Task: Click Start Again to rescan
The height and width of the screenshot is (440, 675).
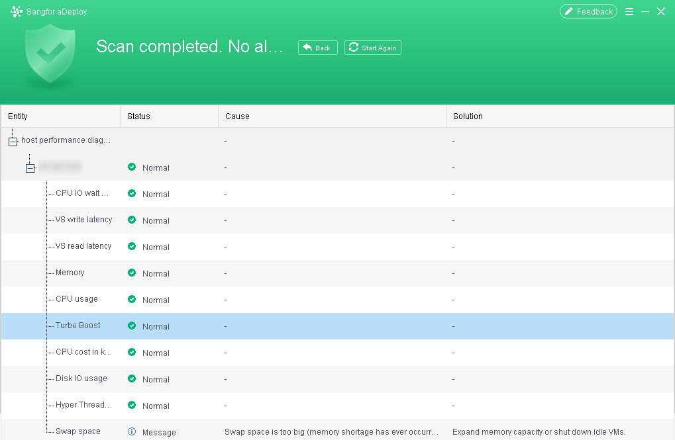Action: tap(373, 48)
